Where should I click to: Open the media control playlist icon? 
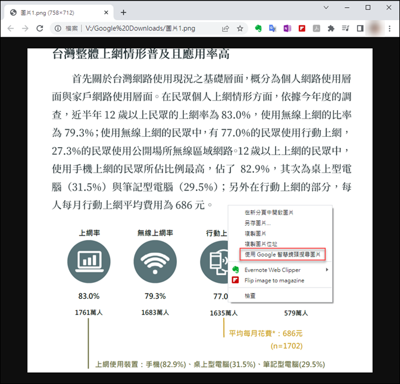345,29
